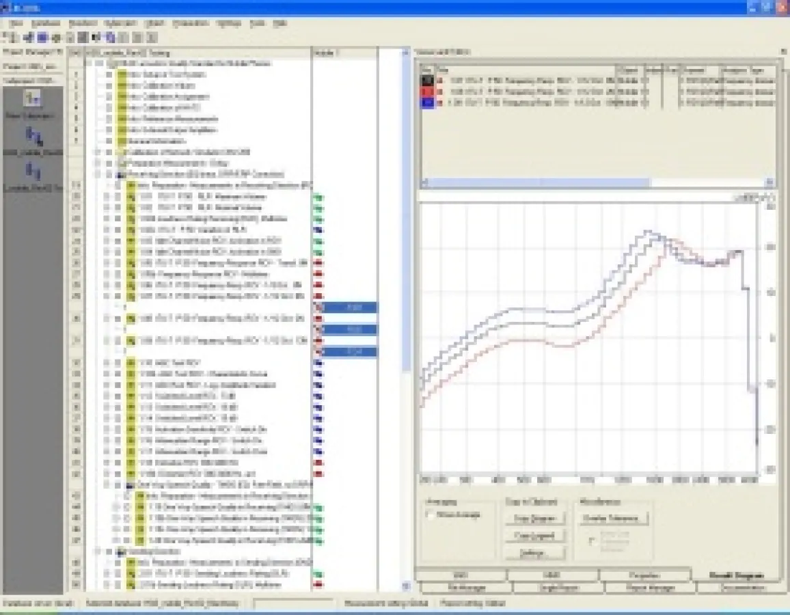Collapse the One Way Speech Quality tree node
Viewport: 790px width, 615px height.
pos(107,484)
